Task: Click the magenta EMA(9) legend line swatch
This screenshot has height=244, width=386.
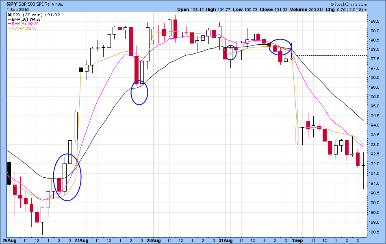Action: pyautogui.click(x=10, y=24)
